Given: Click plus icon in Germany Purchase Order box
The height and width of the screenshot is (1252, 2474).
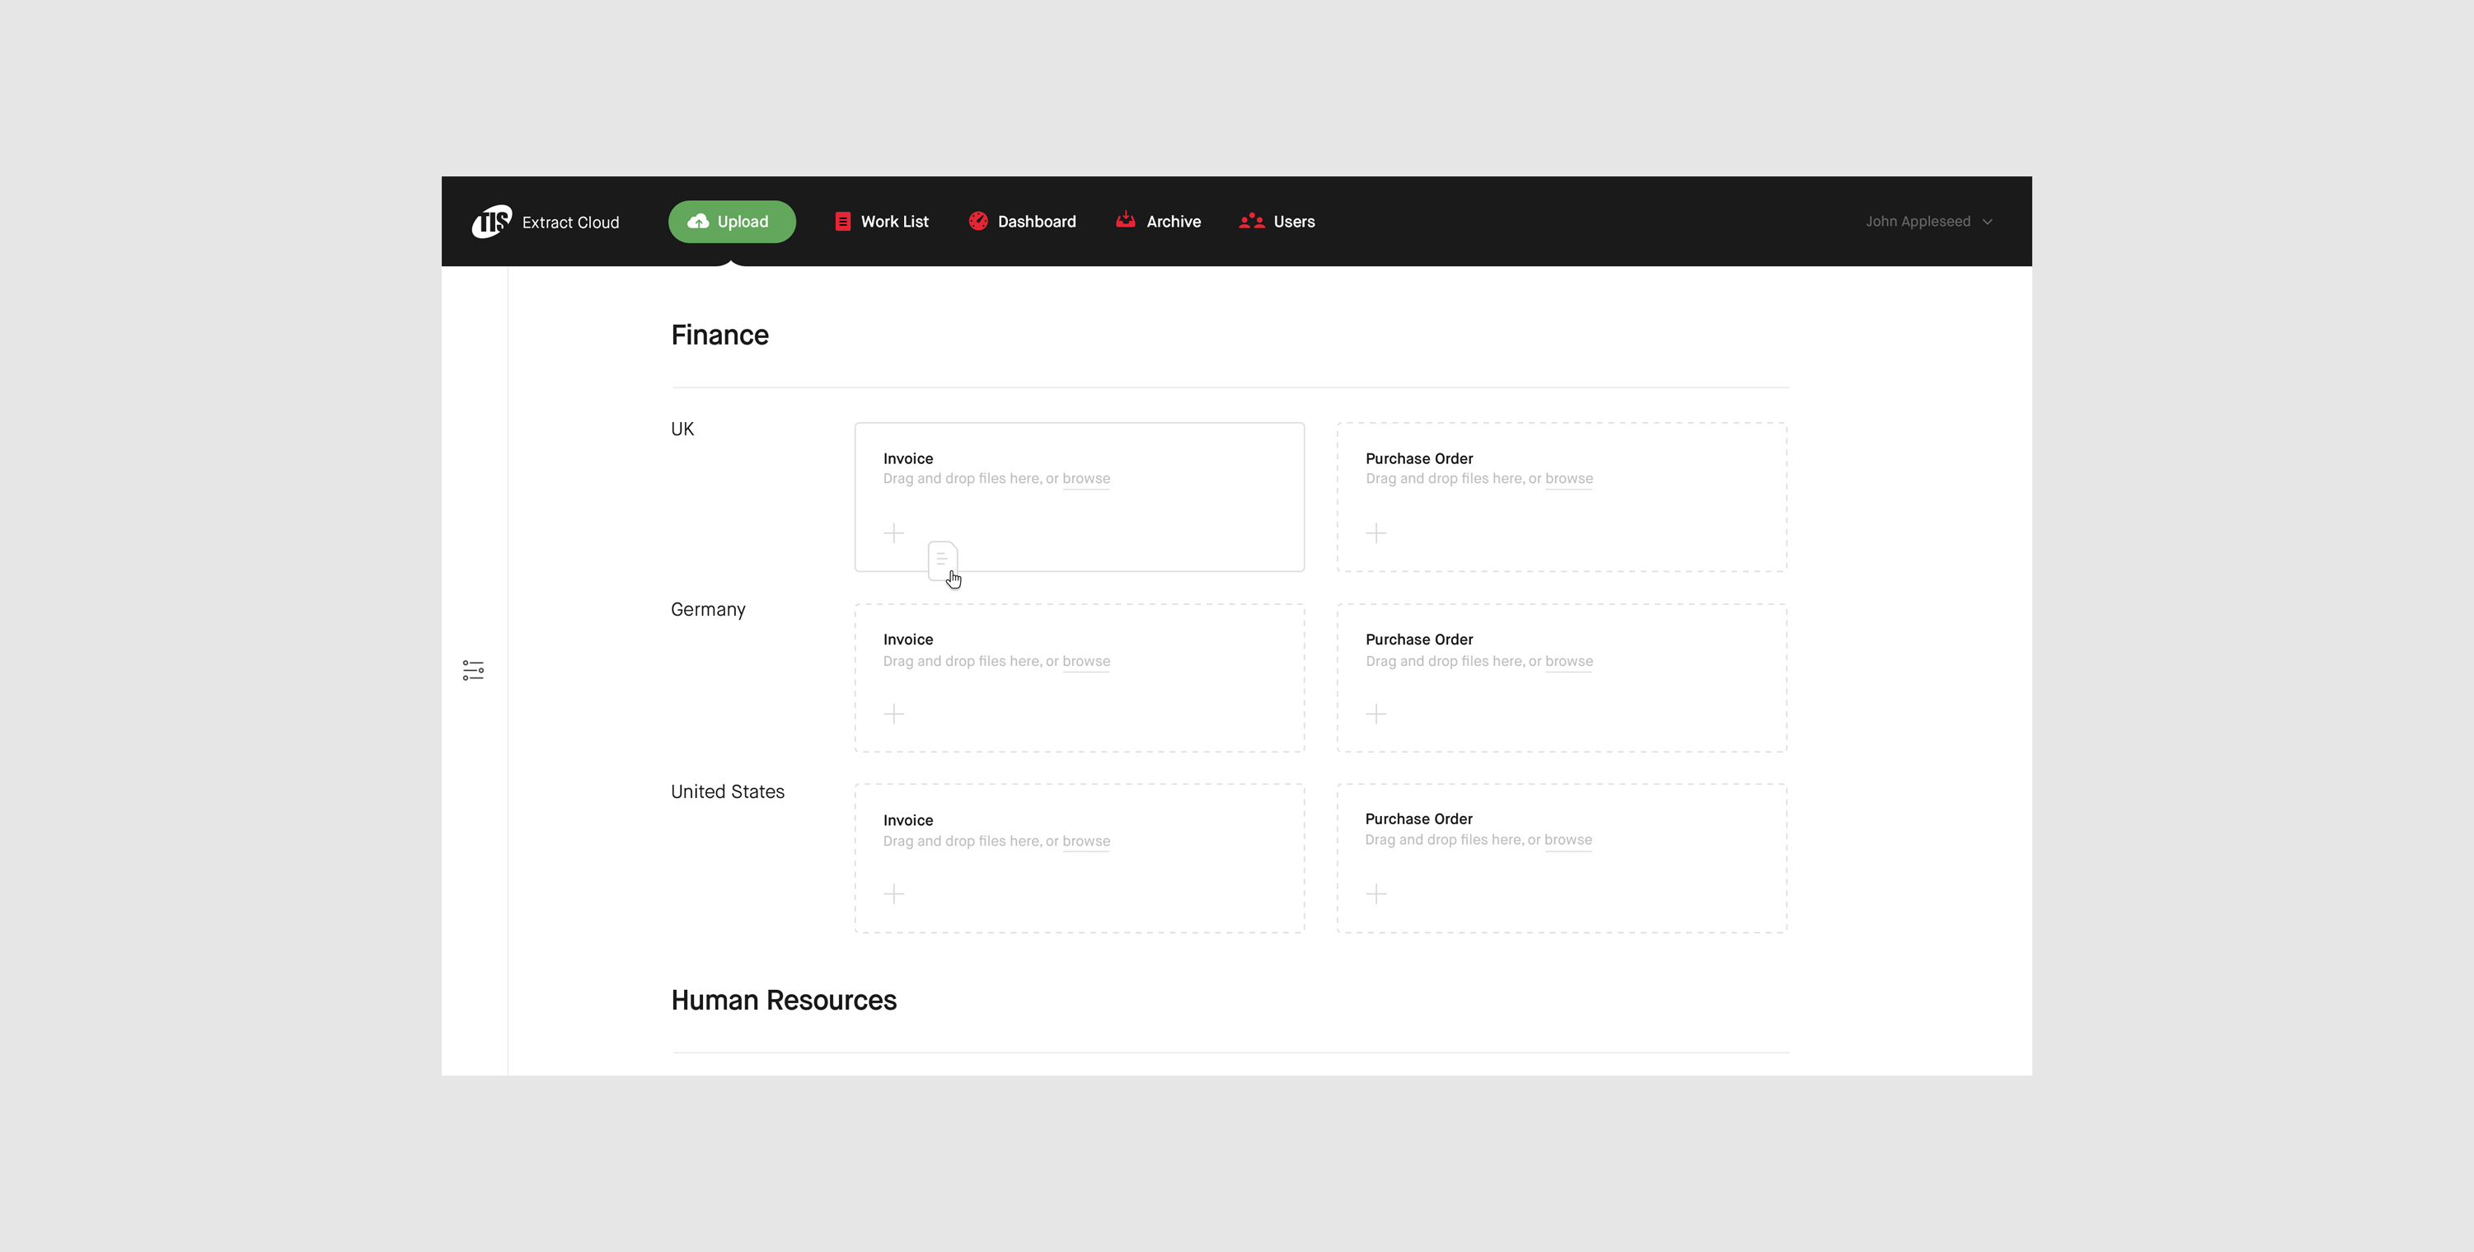Looking at the screenshot, I should click(x=1375, y=714).
